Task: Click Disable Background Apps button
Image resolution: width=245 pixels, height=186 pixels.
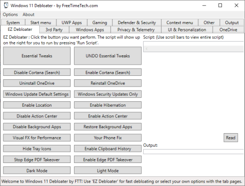Action: click(x=37, y=127)
